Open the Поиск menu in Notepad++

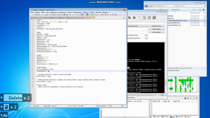(x=43, y=12)
